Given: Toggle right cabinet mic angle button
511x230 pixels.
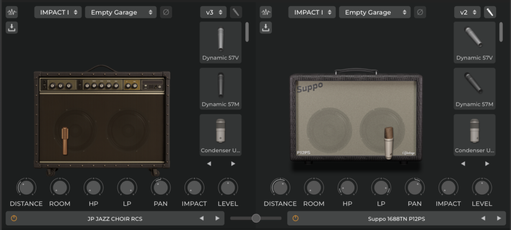Looking at the screenshot, I should pyautogui.click(x=490, y=12).
